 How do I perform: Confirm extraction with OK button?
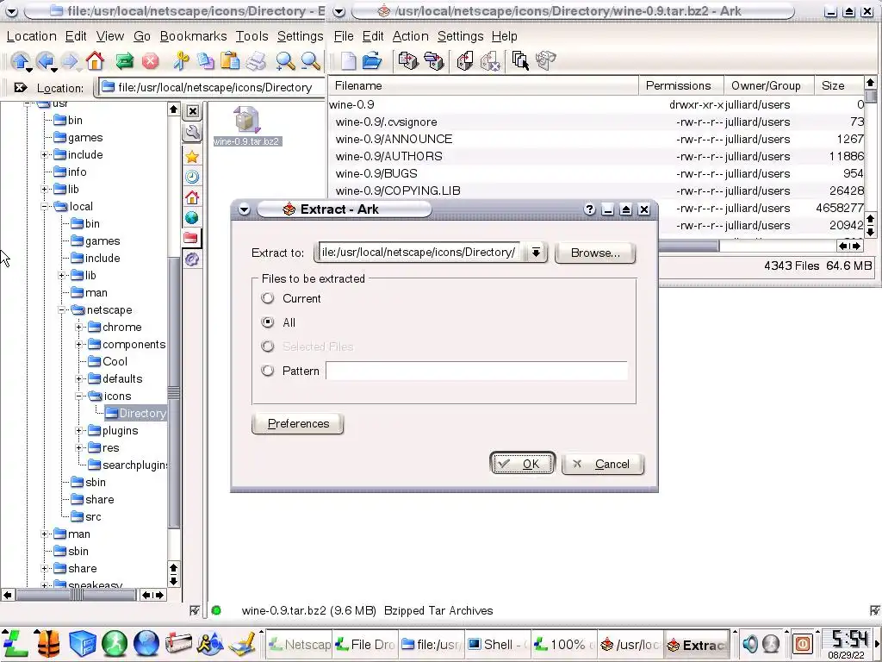(x=523, y=464)
